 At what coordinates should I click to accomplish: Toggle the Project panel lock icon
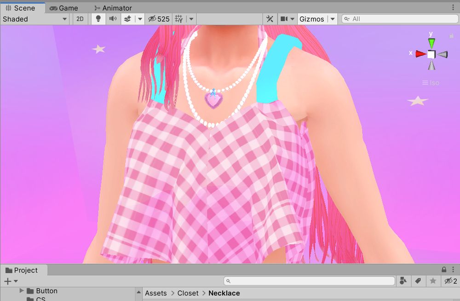(444, 270)
